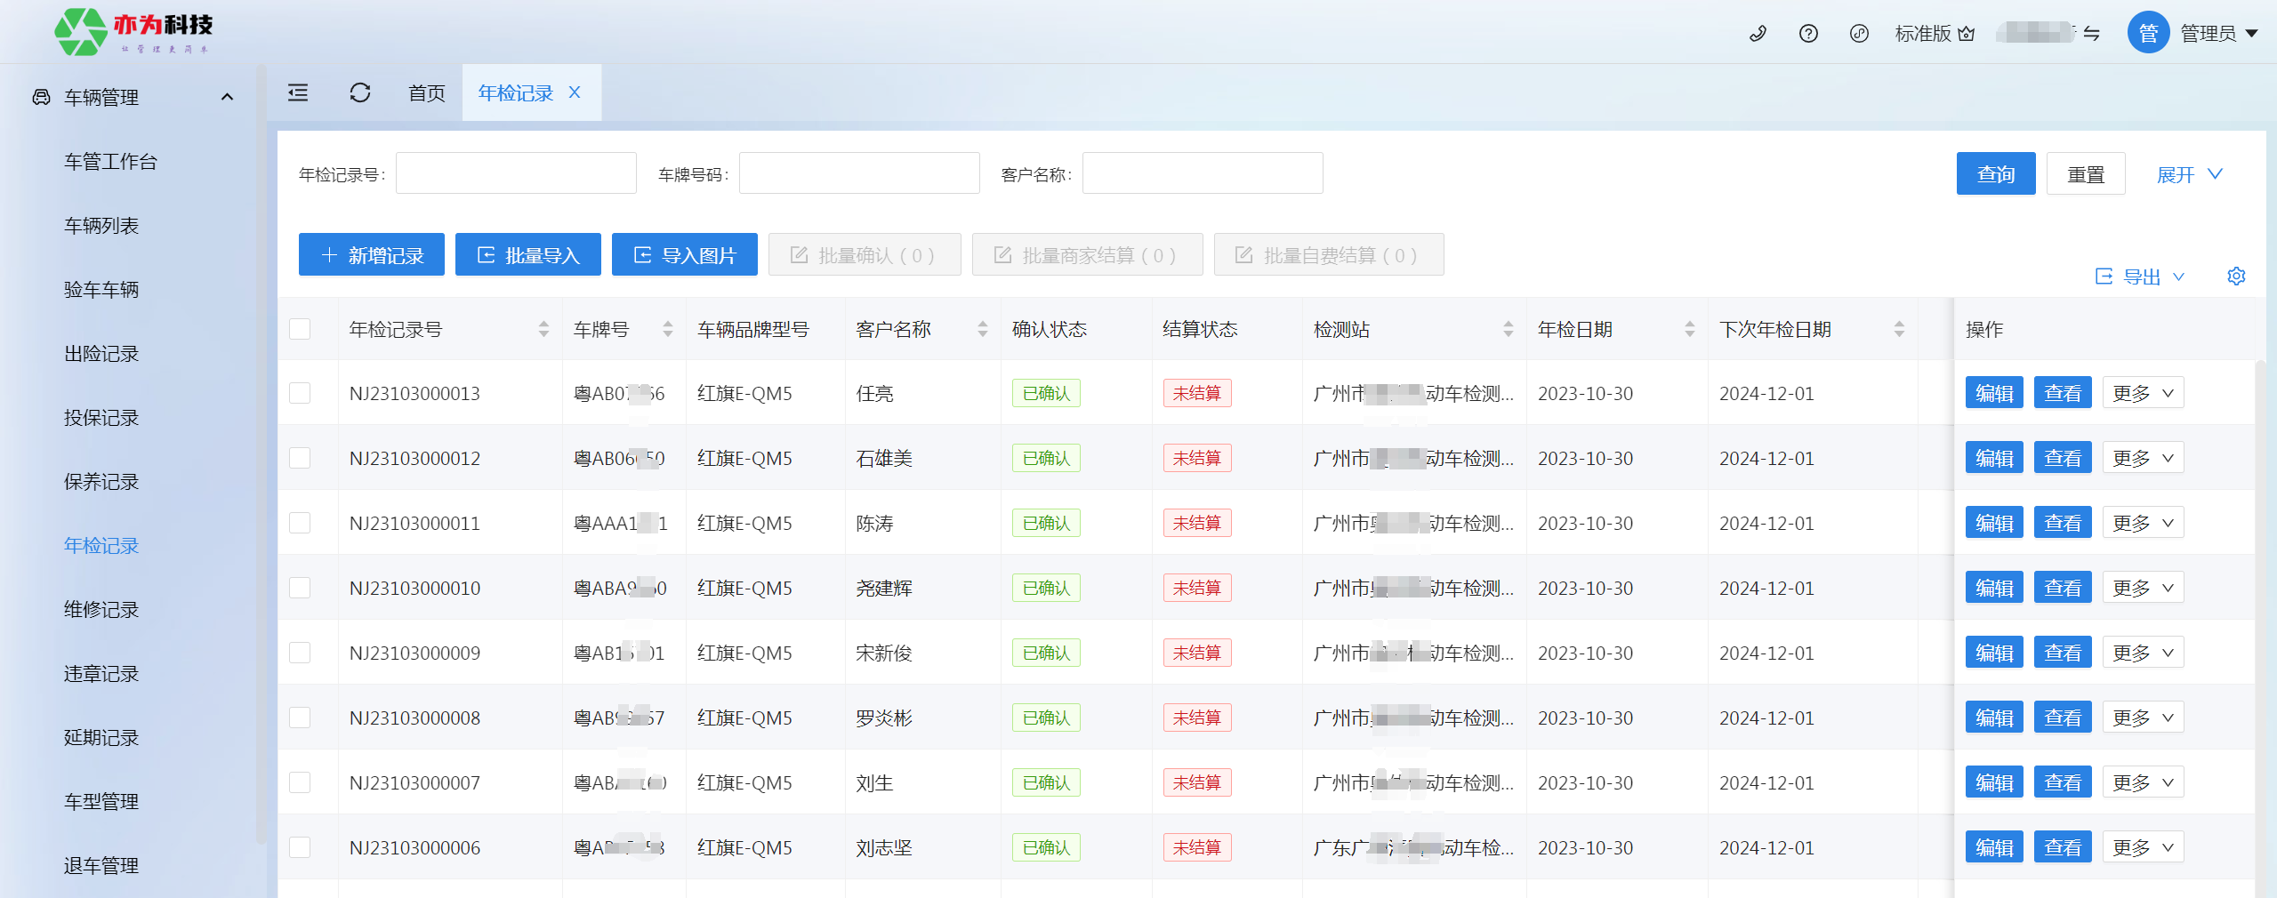Expand the 展开 filter options

pyautogui.click(x=2189, y=174)
